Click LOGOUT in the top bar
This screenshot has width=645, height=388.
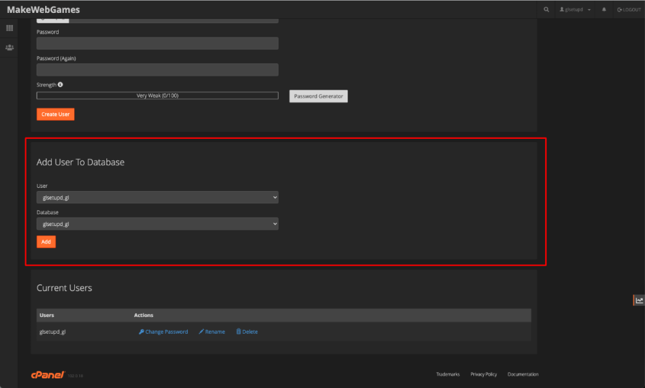pos(629,9)
